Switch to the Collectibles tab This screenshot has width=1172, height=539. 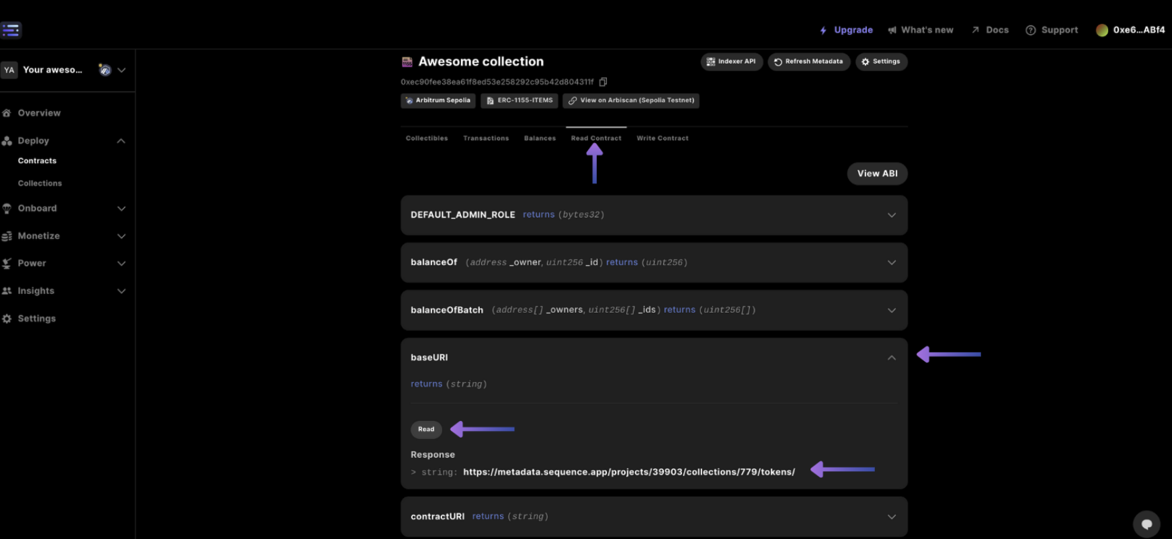point(427,138)
